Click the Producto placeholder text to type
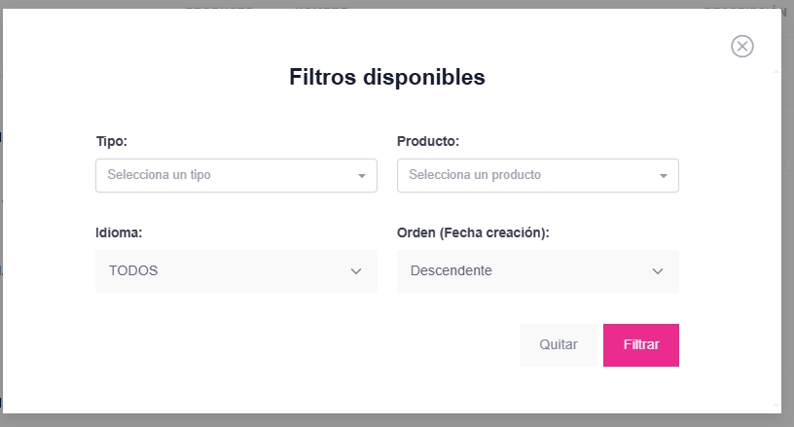This screenshot has height=427, width=794. pos(475,176)
